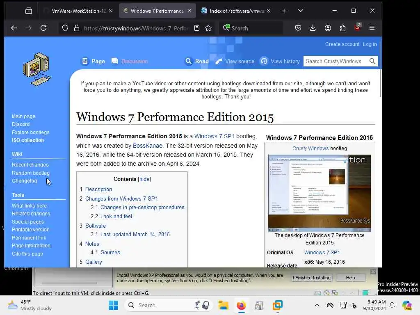Open a Random bootleg
The width and height of the screenshot is (420, 315).
(30, 173)
